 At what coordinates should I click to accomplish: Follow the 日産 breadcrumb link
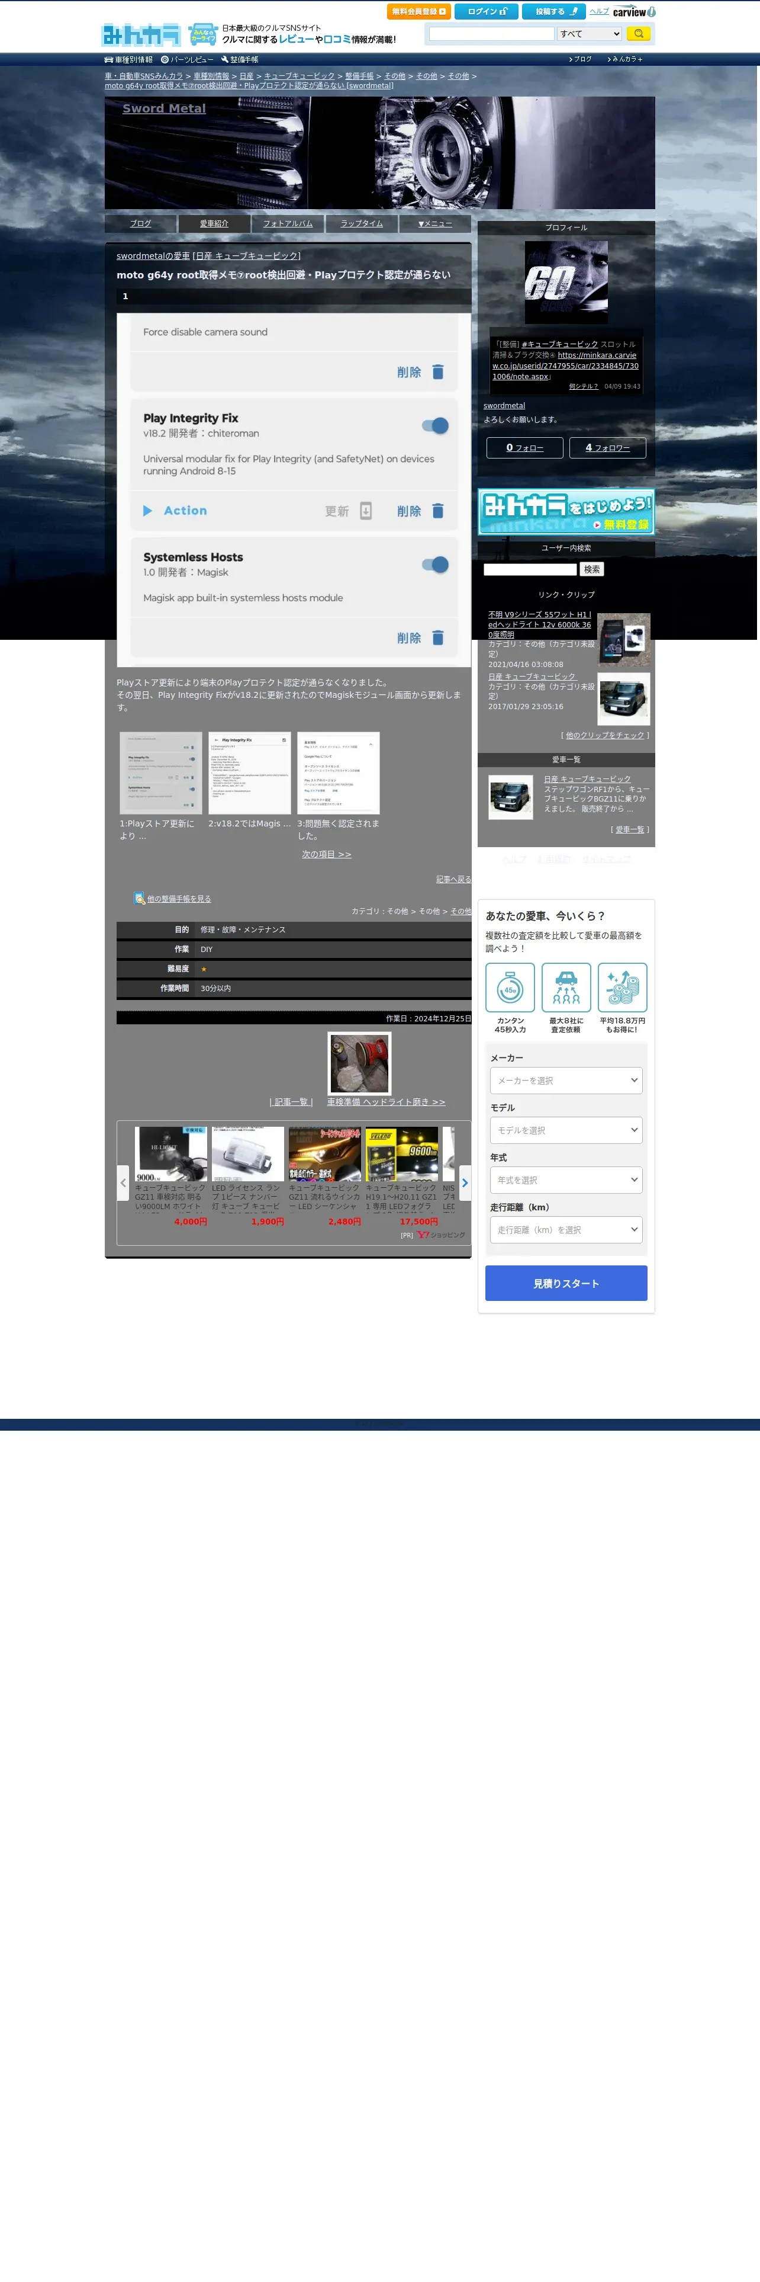pos(246,76)
